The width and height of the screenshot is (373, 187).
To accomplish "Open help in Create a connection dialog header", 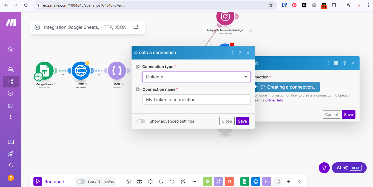I will (240, 53).
